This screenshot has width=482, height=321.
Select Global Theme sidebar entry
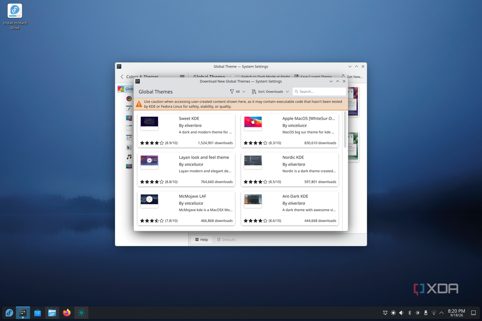125,89
